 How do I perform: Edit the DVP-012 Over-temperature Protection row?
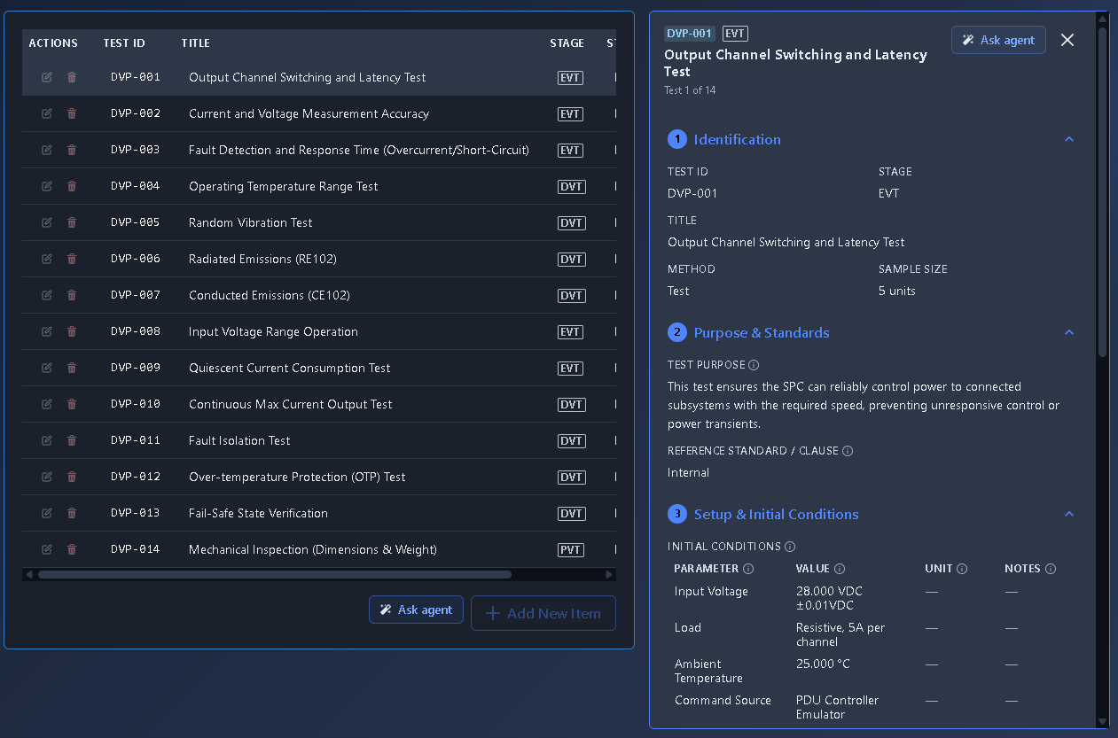coord(47,477)
